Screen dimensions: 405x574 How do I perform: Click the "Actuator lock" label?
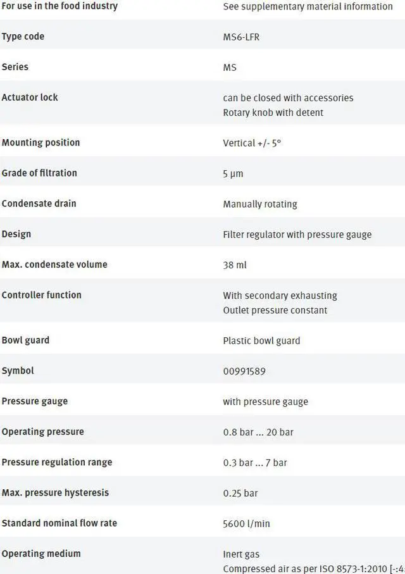pos(30,97)
